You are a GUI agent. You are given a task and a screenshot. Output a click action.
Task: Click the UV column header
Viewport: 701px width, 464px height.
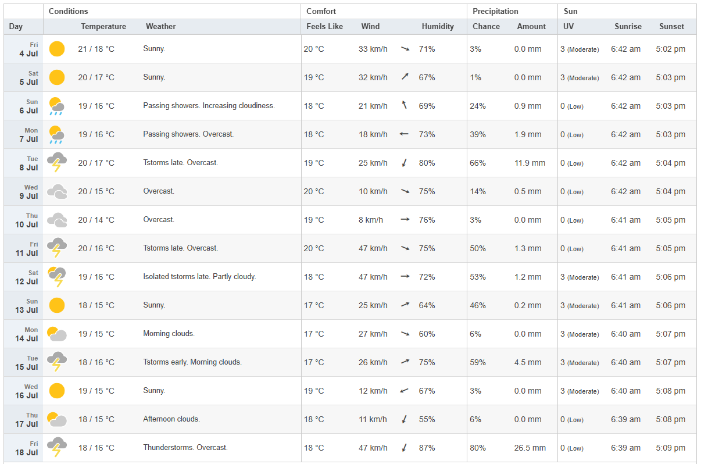point(568,27)
